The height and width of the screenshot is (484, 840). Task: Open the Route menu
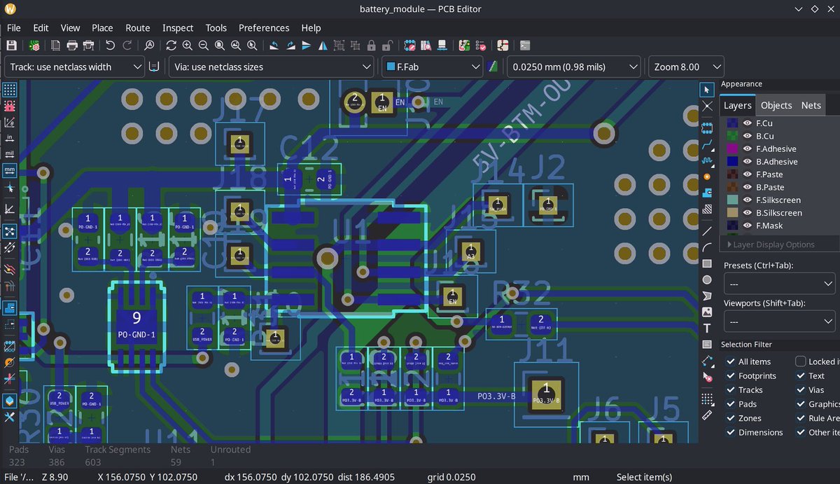pyautogui.click(x=138, y=28)
